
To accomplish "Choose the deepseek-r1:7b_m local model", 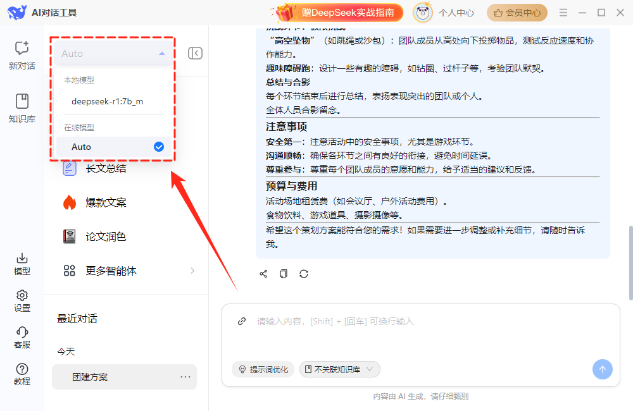I will [107, 101].
